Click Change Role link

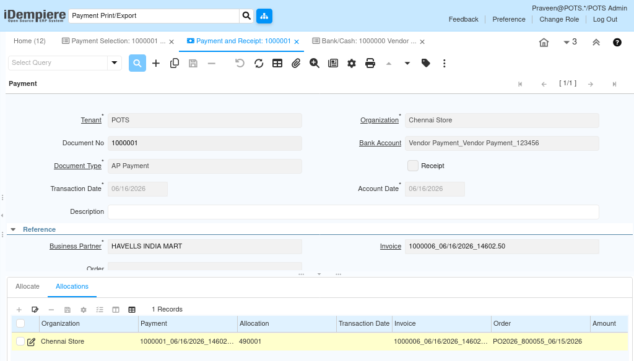point(559,19)
